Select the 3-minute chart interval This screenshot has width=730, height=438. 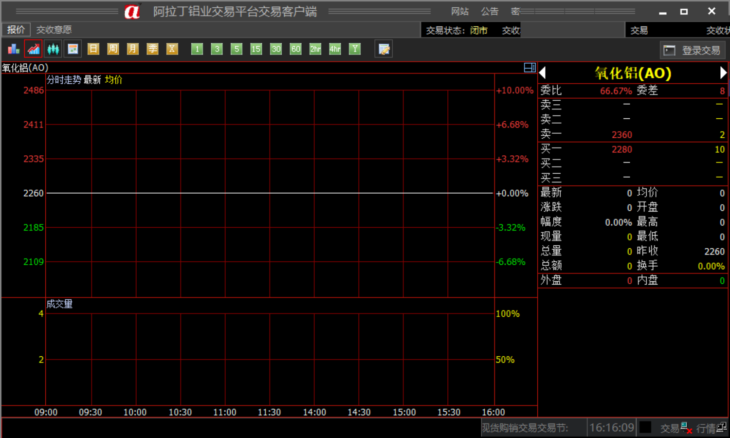(217, 49)
